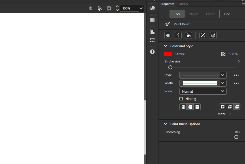Screen dimensions: 245x164
Task: Toggle Draw as Fill paint bucket option
Action: click(x=189, y=35)
